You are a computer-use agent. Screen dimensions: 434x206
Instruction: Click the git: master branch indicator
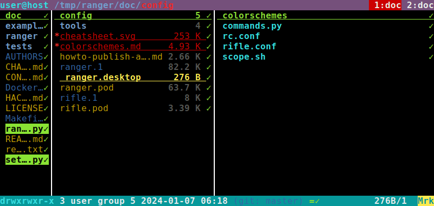tap(269, 201)
